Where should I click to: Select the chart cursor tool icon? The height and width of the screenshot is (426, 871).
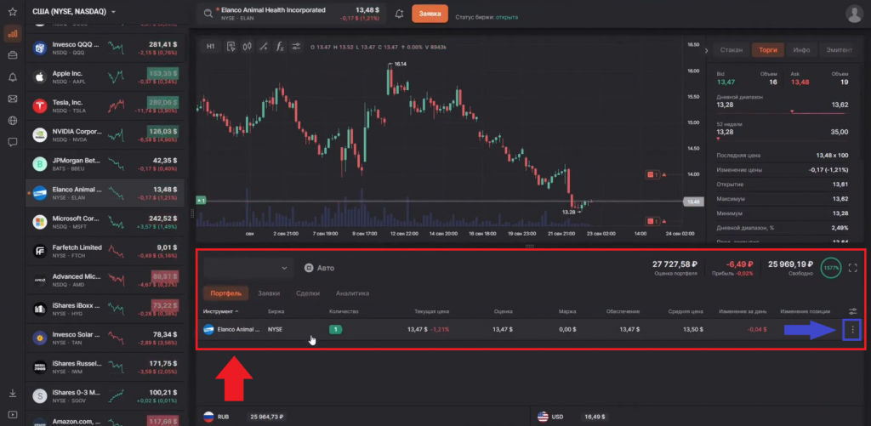(231, 47)
